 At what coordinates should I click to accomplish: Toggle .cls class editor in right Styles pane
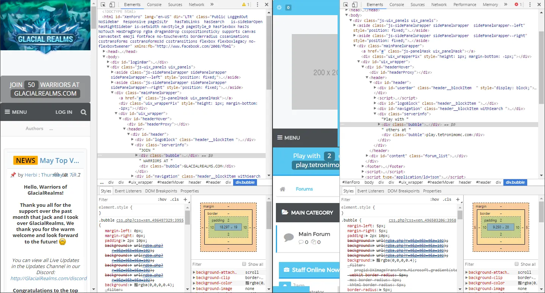pos(447,200)
